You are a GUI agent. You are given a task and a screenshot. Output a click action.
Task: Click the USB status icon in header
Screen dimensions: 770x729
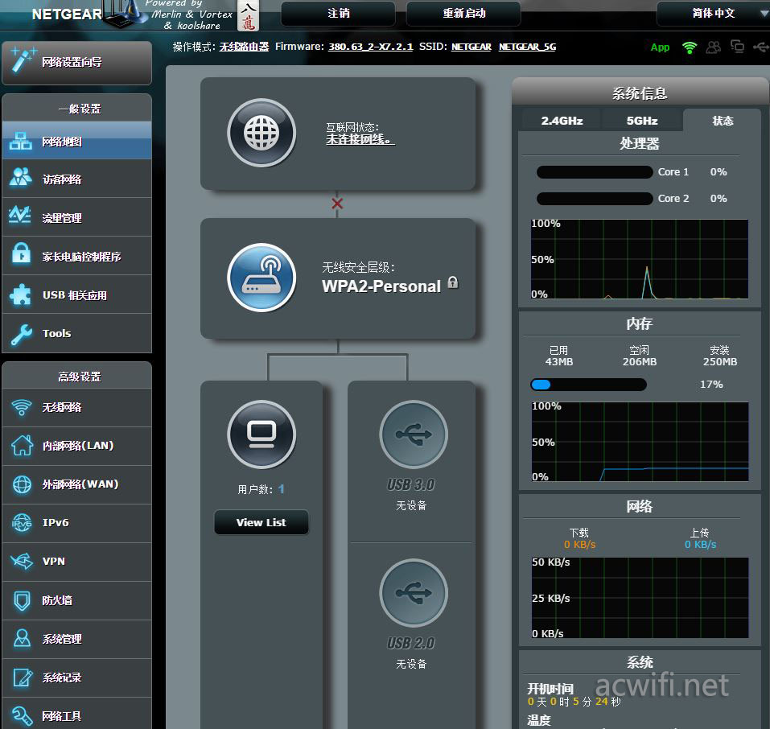click(760, 47)
